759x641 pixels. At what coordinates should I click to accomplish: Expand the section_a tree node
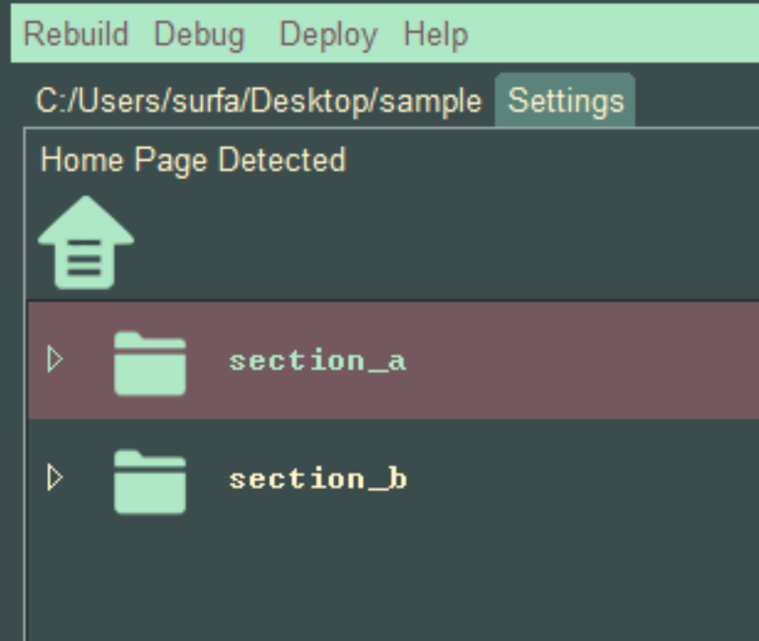55,360
